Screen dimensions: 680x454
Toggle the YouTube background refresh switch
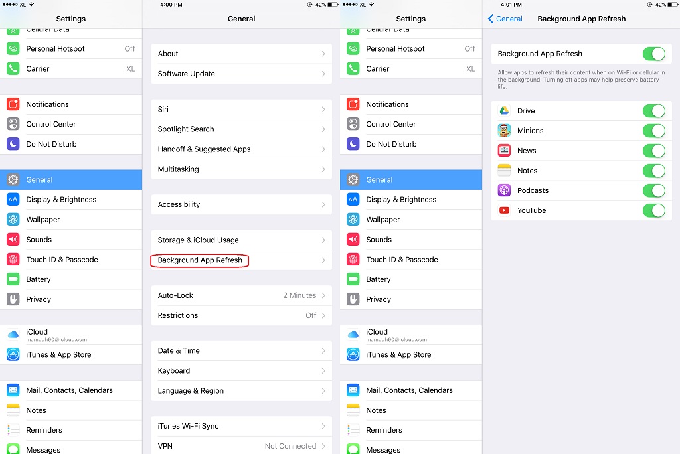[x=653, y=210]
